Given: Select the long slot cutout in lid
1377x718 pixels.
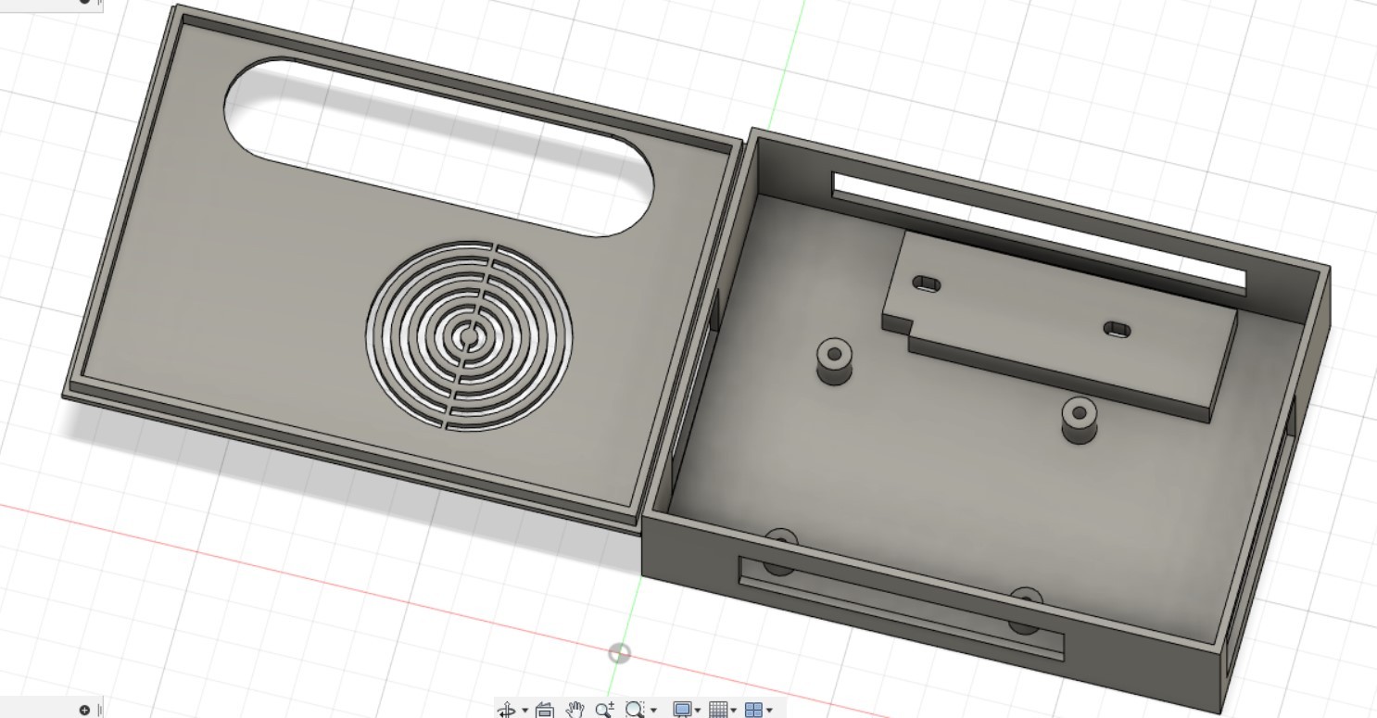Looking at the screenshot, I should 438,146.
